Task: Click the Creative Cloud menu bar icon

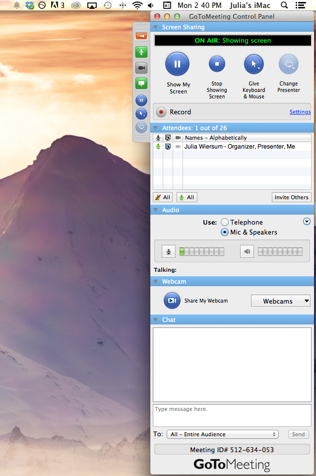Action: (x=76, y=5)
